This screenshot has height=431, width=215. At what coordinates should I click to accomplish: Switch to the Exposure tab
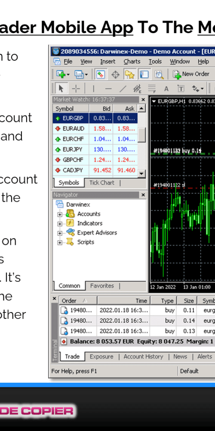[101, 356]
